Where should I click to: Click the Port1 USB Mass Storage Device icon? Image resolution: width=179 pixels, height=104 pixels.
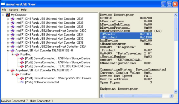(x=22, y=59)
